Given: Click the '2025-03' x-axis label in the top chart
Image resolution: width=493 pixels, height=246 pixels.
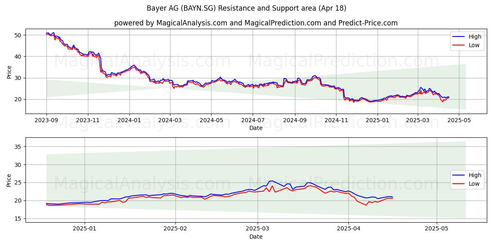Looking at the screenshot, I should [x=417, y=121].
